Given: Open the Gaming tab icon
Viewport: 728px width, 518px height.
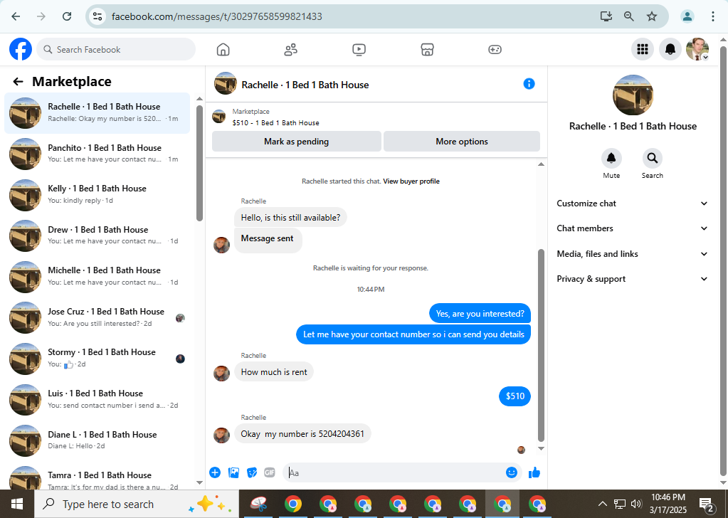Looking at the screenshot, I should (x=495, y=49).
